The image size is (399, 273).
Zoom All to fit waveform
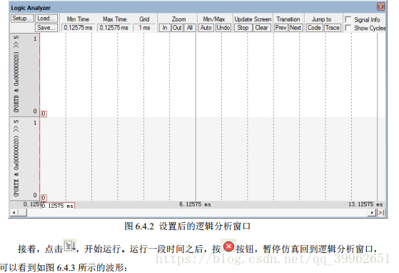coord(190,27)
